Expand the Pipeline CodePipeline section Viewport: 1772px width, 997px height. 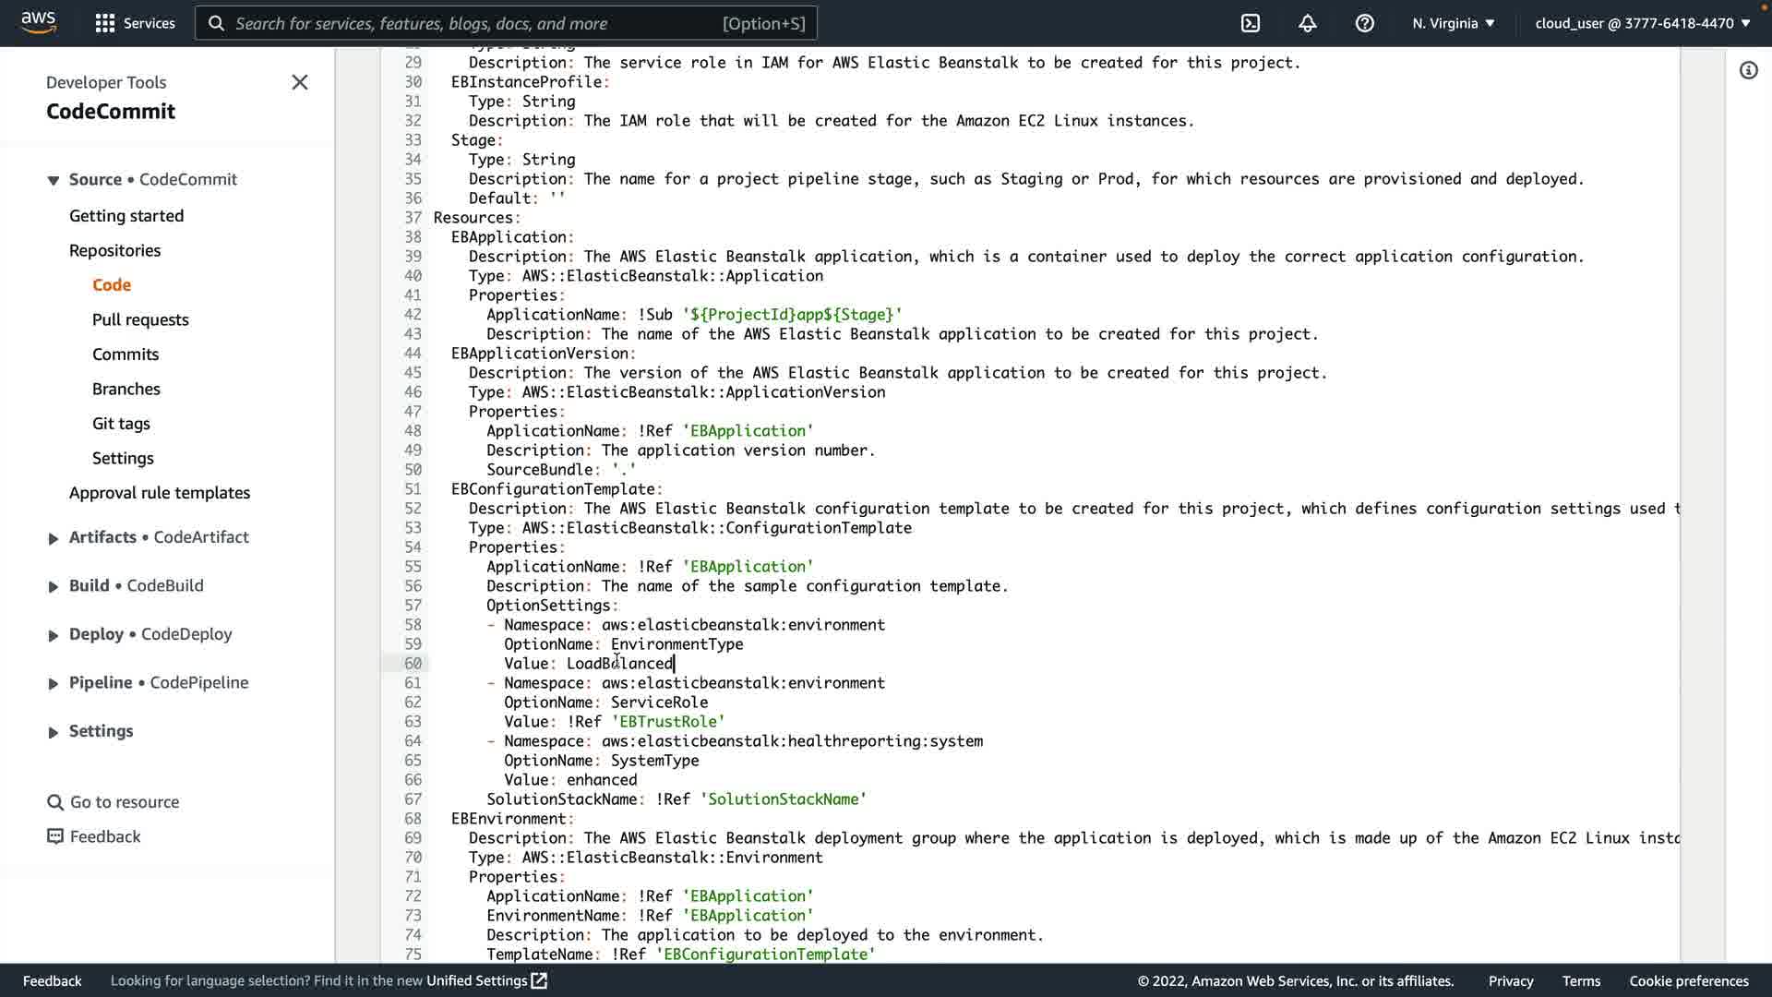[x=54, y=683]
